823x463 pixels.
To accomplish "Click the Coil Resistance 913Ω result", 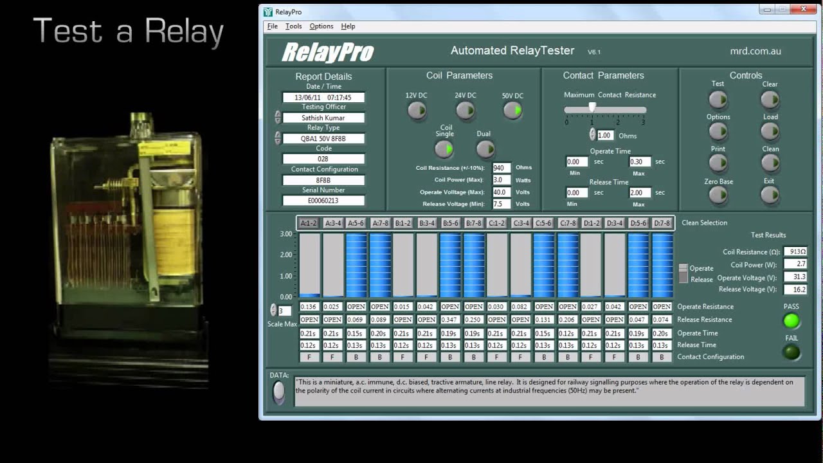I will point(795,252).
